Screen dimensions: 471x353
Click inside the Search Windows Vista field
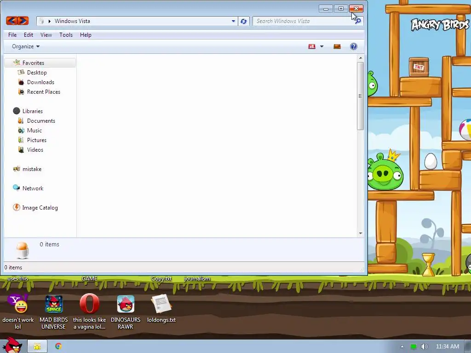tap(304, 21)
